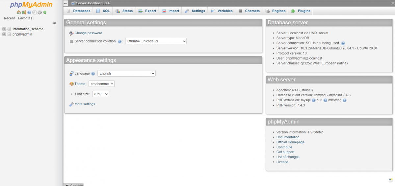395x186 pixels.
Task: Click the navigation panel settings gear icon
Action: click(x=39, y=12)
